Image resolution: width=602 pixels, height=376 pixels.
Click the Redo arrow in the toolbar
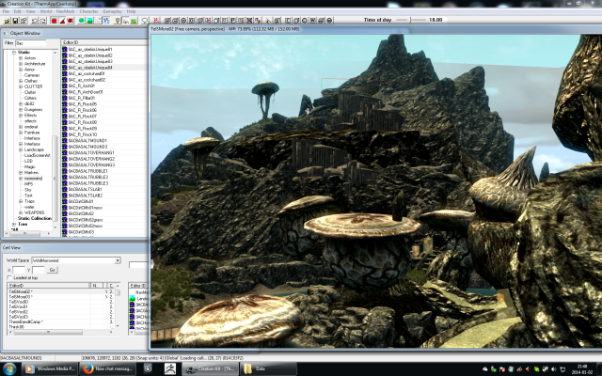pos(42,21)
